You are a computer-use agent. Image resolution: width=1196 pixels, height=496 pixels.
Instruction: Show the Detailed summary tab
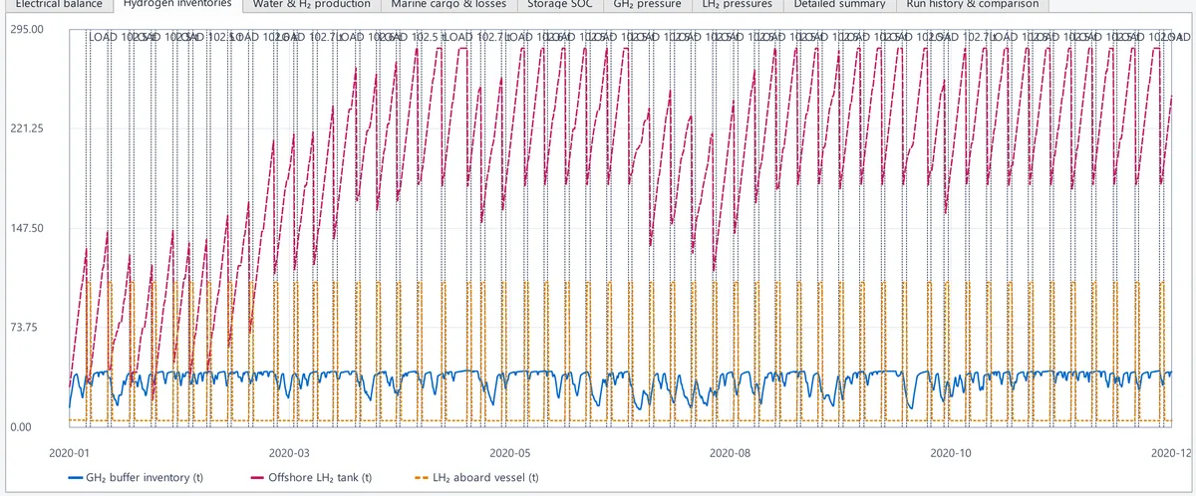tap(838, 5)
